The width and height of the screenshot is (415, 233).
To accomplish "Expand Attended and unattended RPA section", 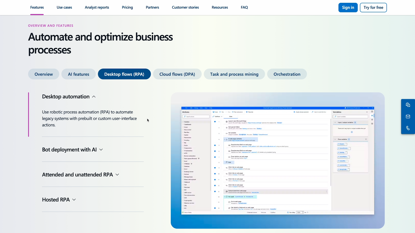I will (81, 175).
